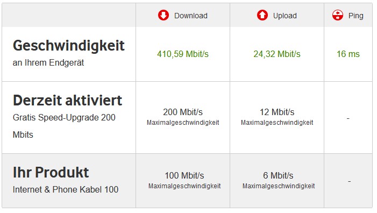Click the 24,32 Mbit/s upload speed
This screenshot has width=377, height=213.
[x=277, y=54]
